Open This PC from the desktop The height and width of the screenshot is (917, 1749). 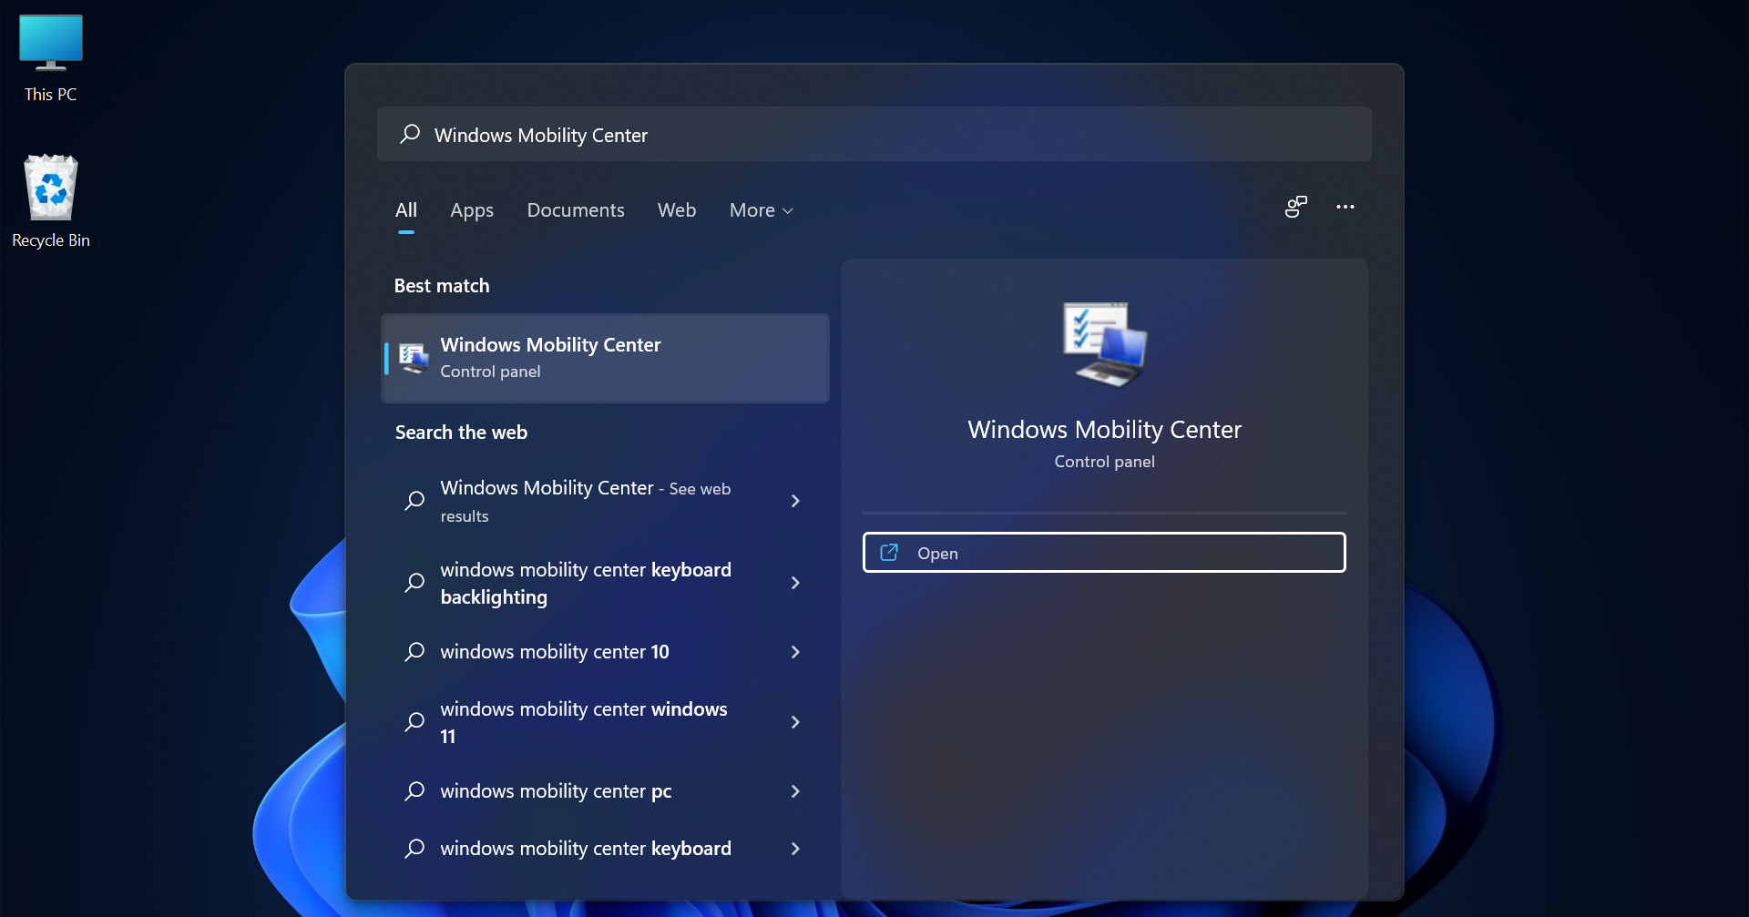49,42
